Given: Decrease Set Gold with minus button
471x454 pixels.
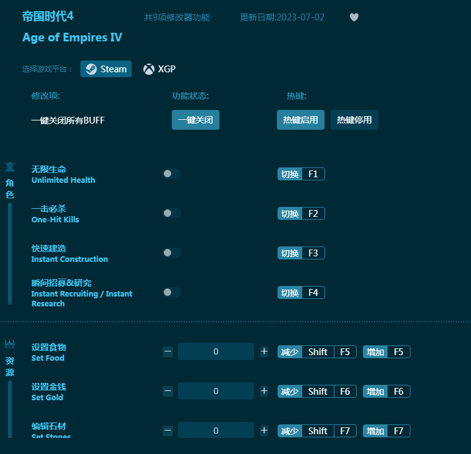Looking at the screenshot, I should (x=168, y=391).
